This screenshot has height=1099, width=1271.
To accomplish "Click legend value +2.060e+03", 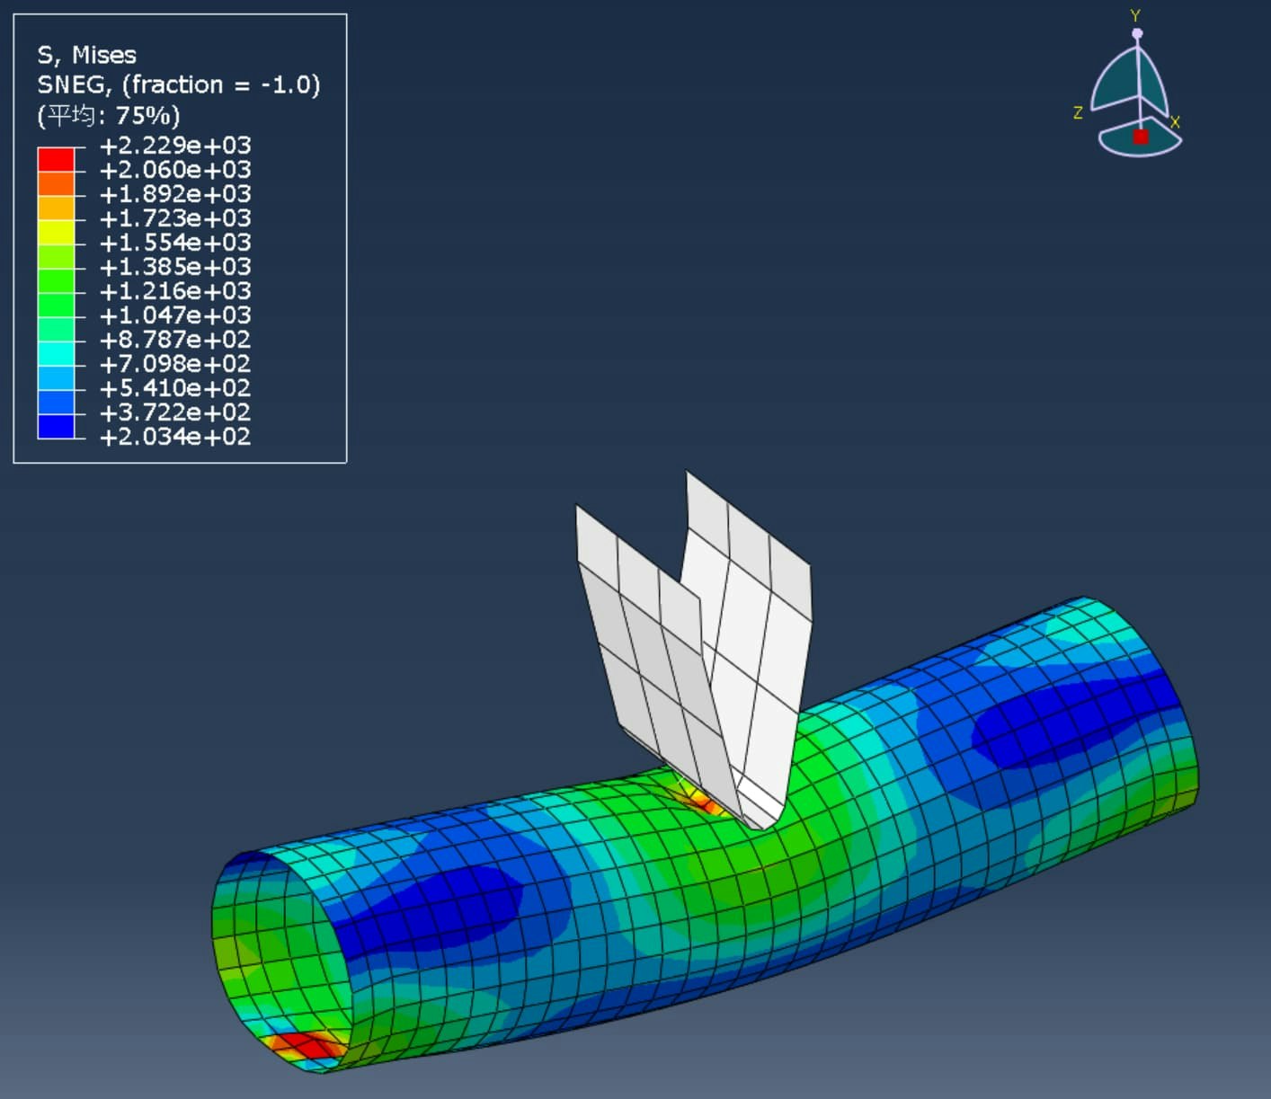I will pyautogui.click(x=175, y=170).
